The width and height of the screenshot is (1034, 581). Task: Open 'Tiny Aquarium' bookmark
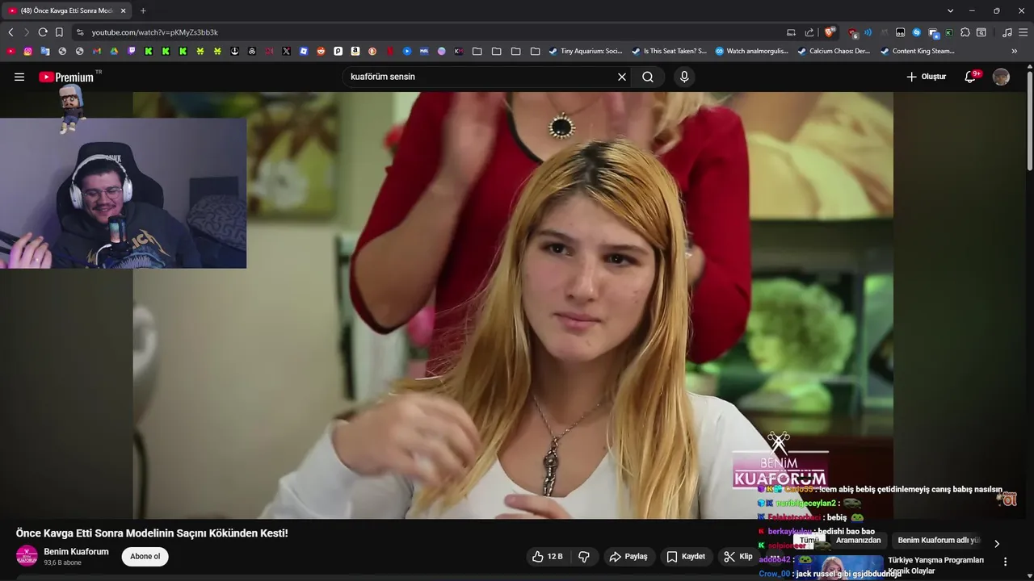(585, 51)
